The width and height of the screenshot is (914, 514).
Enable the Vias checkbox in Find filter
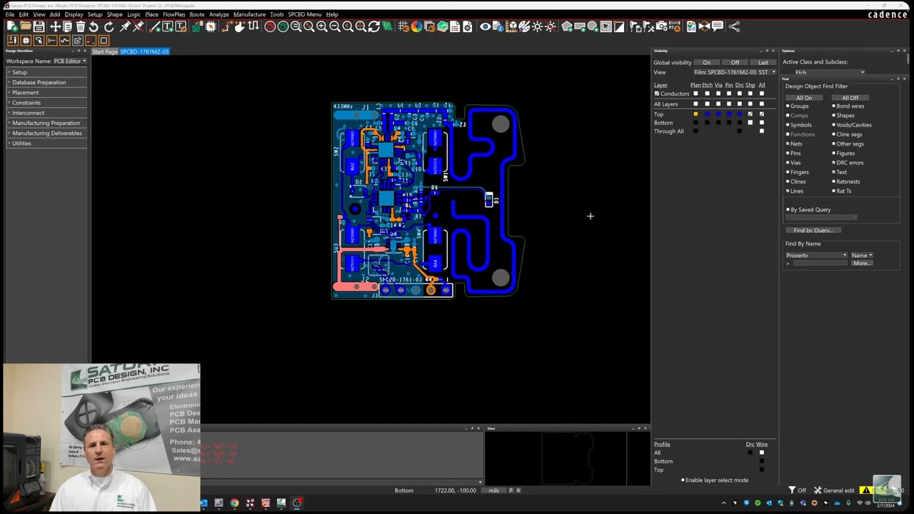788,163
